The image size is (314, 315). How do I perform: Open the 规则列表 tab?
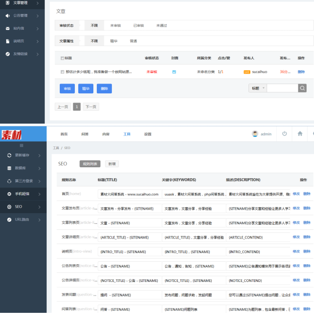[90, 164]
